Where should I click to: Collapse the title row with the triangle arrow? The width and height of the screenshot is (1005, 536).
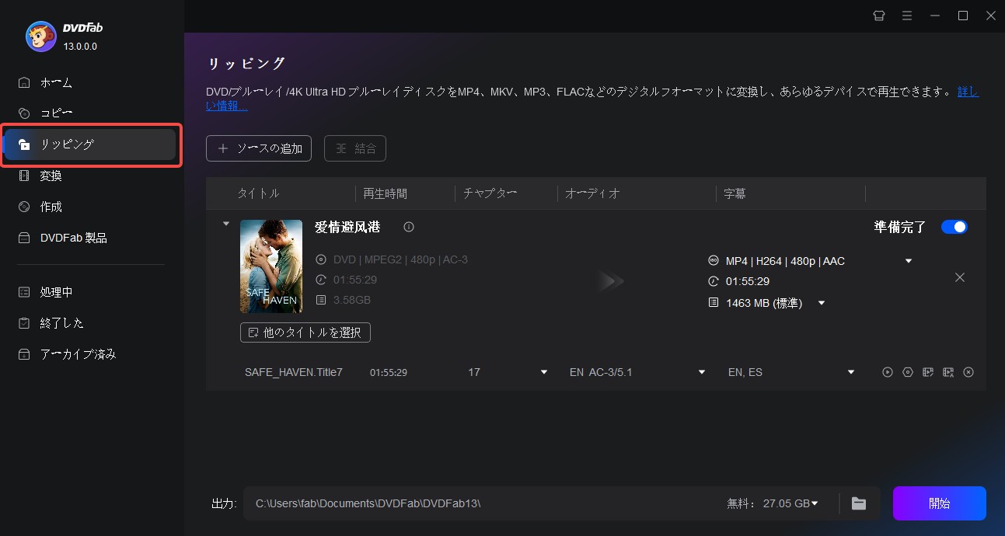click(x=226, y=223)
